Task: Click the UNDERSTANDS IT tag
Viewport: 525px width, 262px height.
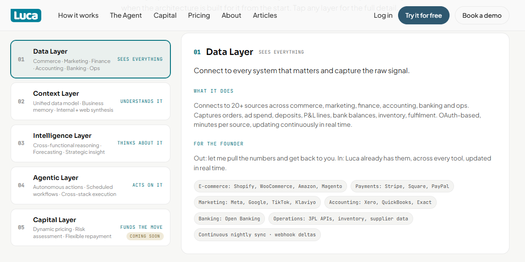Action: pyautogui.click(x=142, y=102)
